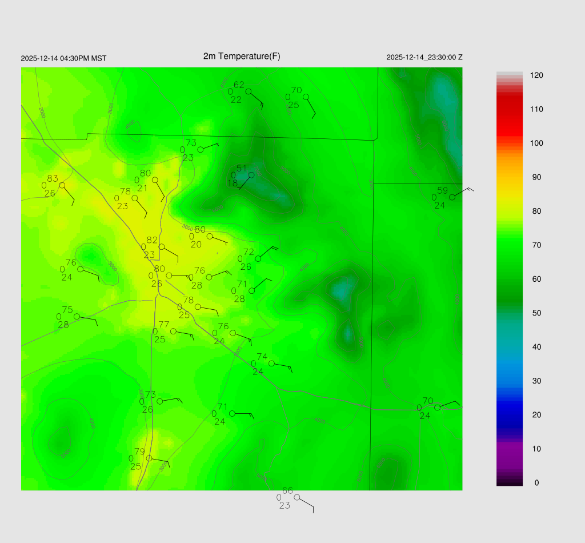Select the station marker showing 77°F

pos(173,331)
